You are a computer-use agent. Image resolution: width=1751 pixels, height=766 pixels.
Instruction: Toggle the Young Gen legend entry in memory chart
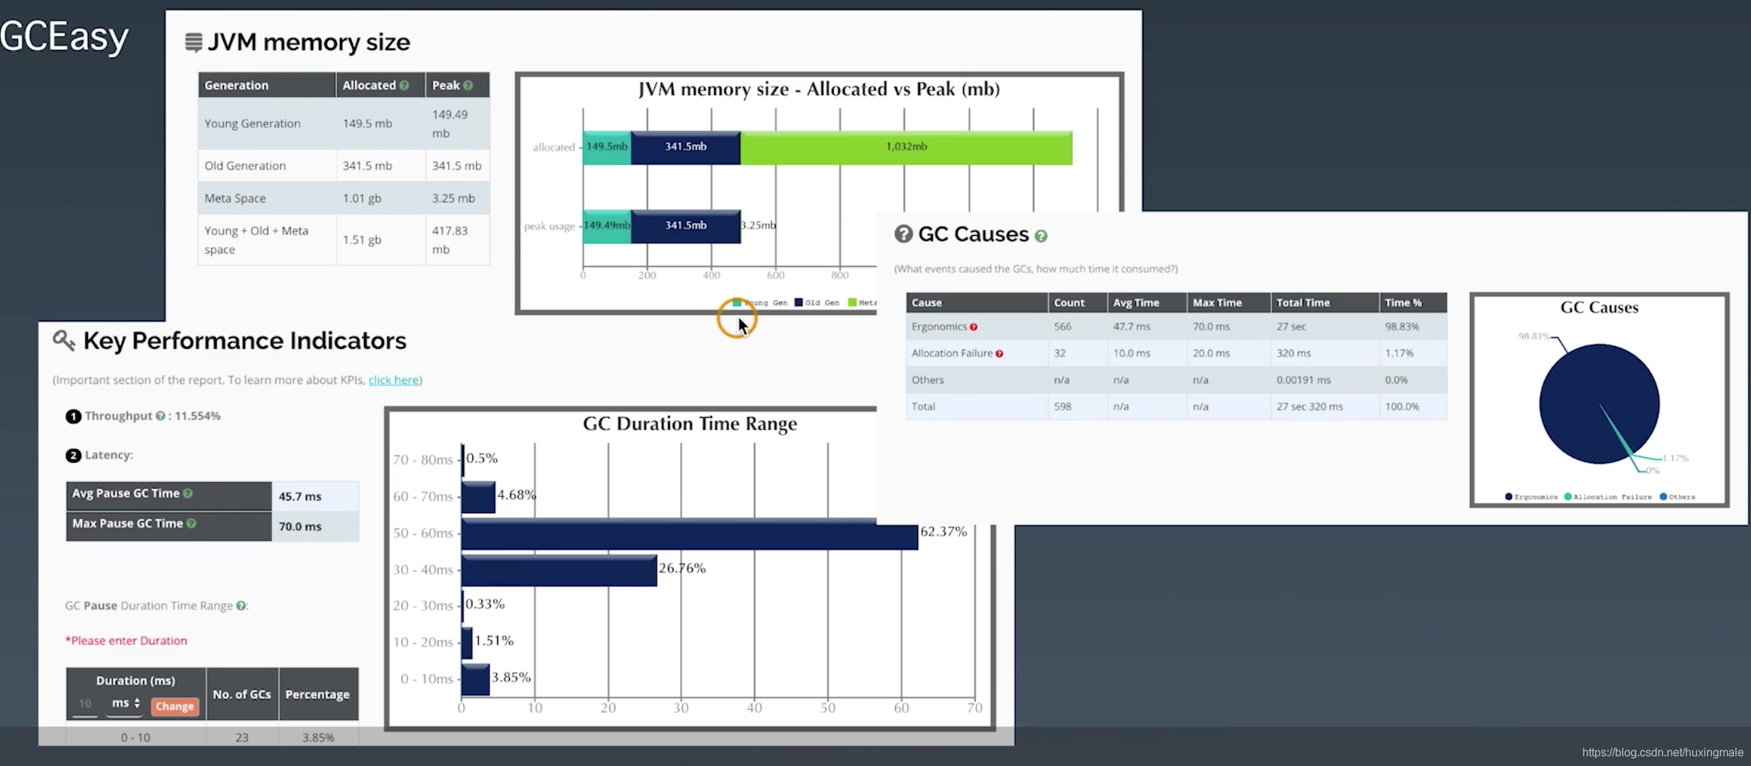pyautogui.click(x=760, y=303)
